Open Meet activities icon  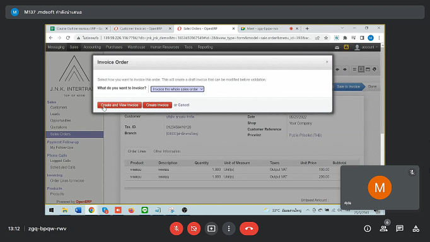415,229
